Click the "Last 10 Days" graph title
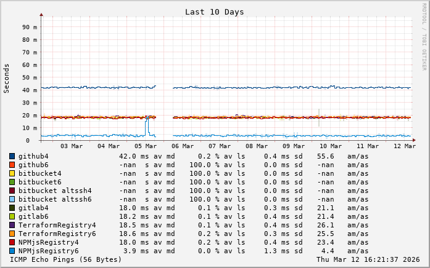430x268 pixels. (214, 12)
